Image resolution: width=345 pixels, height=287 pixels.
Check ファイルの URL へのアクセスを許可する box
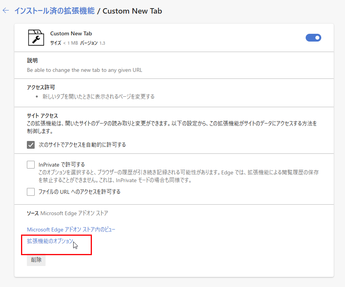pyautogui.click(x=31, y=192)
